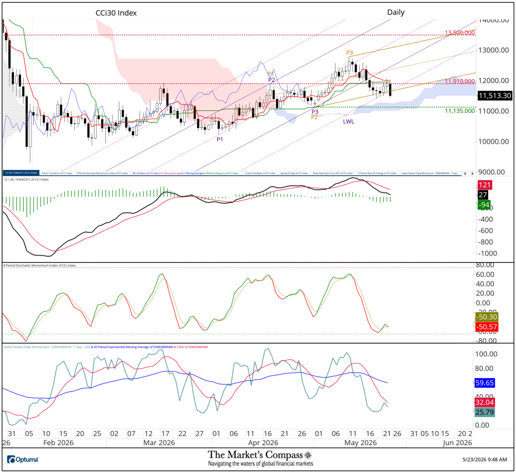The height and width of the screenshot is (472, 516).
Task: Click the CCi30 Index chart title
Action: 116,13
